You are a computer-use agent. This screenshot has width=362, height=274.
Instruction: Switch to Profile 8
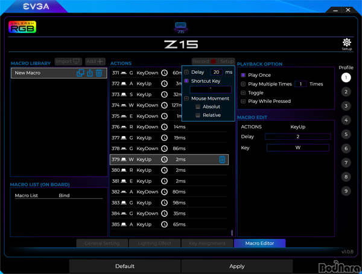[346, 177]
